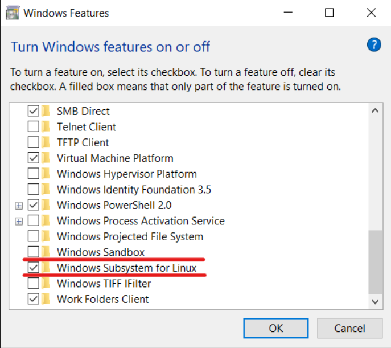Select Windows Identity Foundation 3.5 entry
Screen dimensions: 391x348
(x=134, y=189)
